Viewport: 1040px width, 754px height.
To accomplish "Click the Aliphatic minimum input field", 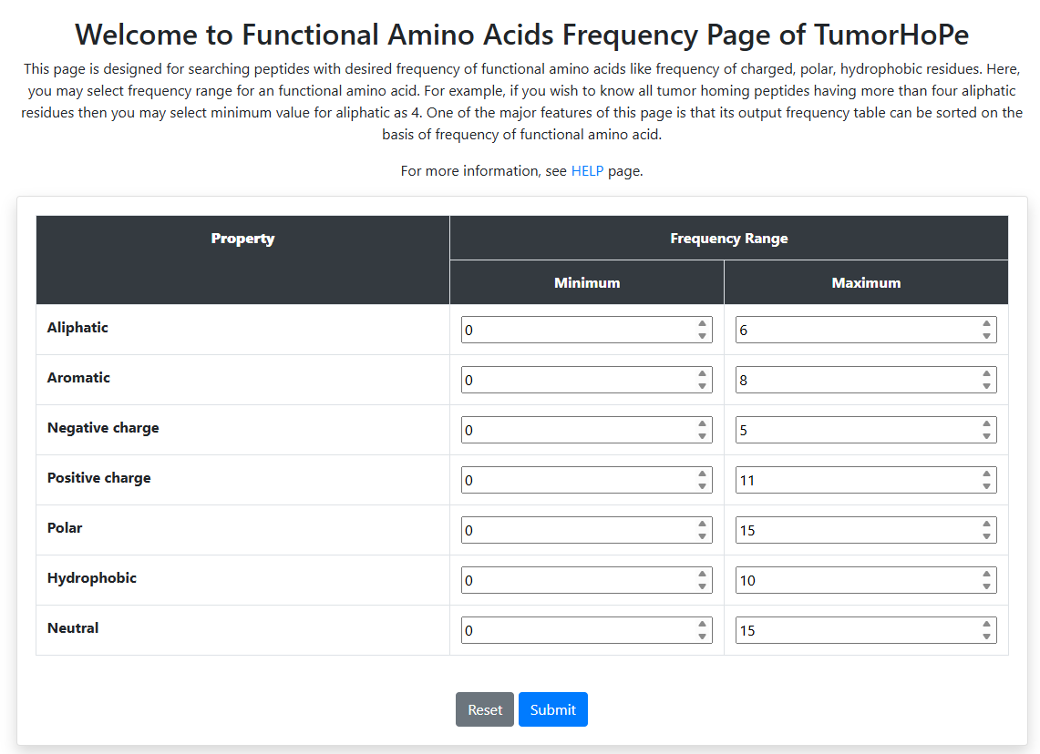I will click(574, 330).
